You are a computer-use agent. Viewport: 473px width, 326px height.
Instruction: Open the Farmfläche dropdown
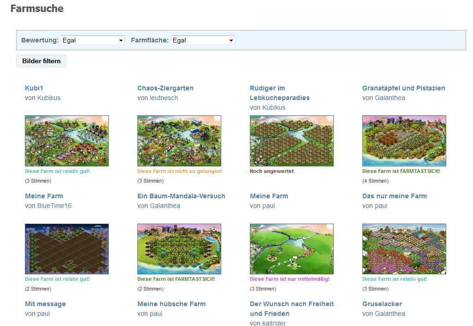203,40
